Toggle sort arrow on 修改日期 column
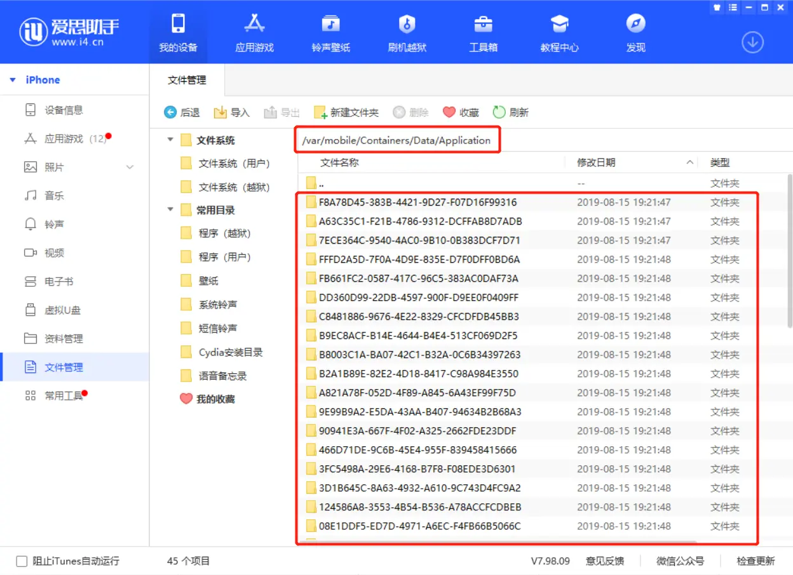The width and height of the screenshot is (793, 575). [690, 162]
